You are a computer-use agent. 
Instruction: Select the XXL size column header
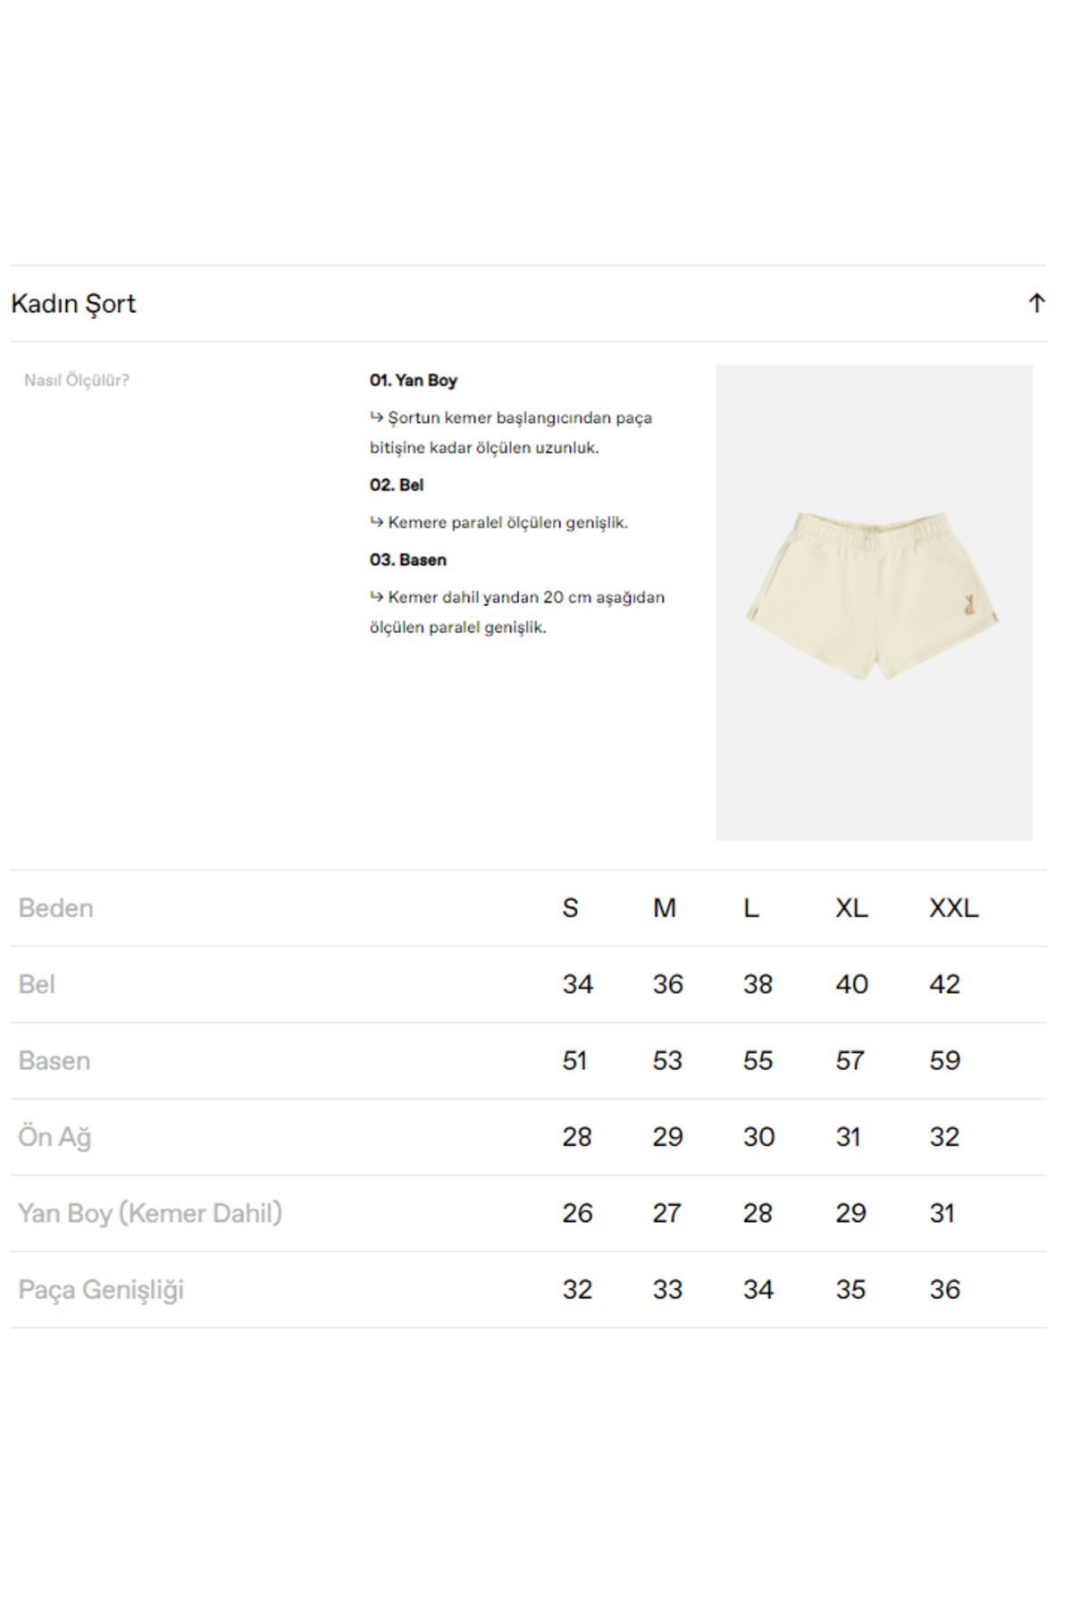954,908
